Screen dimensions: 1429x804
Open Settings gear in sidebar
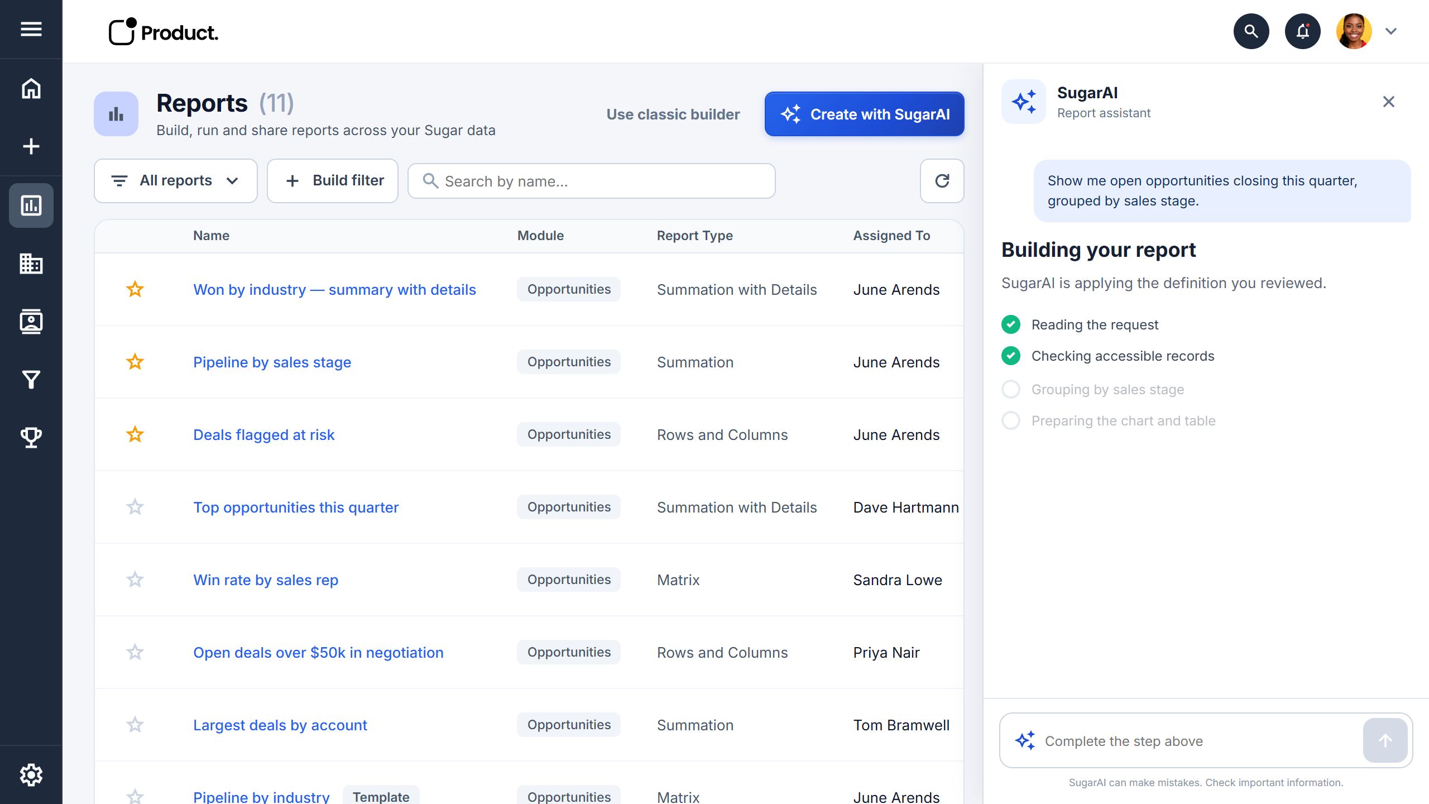(x=31, y=775)
